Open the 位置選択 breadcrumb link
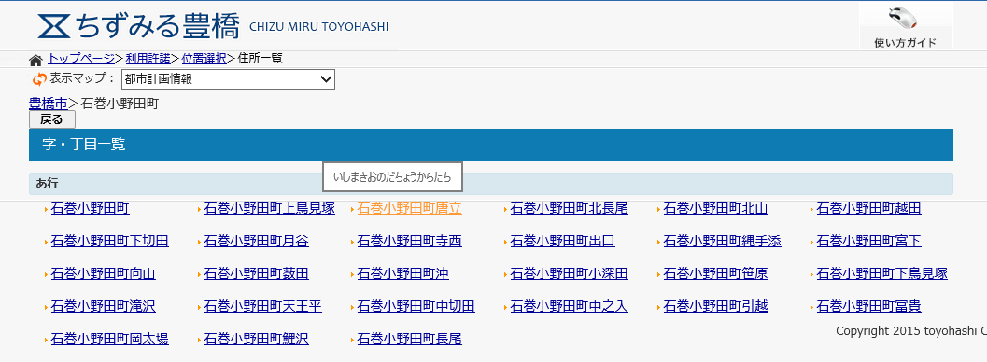Image resolution: width=987 pixels, height=362 pixels. click(x=204, y=59)
